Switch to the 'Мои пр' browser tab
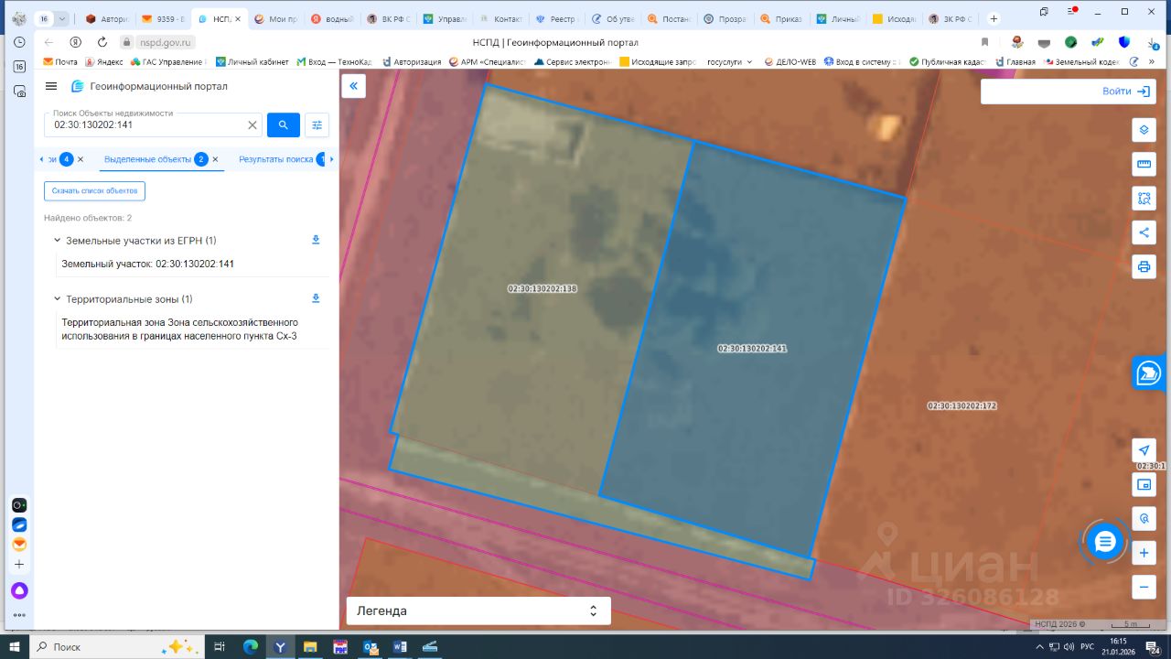Viewport: 1171px width, 659px height. 275,18
